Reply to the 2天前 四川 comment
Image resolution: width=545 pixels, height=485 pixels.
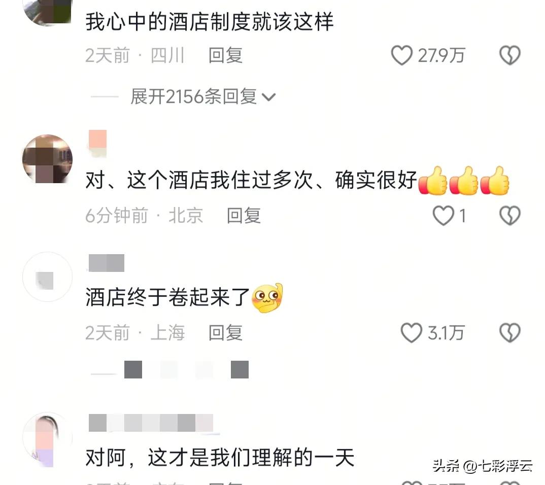pyautogui.click(x=225, y=56)
